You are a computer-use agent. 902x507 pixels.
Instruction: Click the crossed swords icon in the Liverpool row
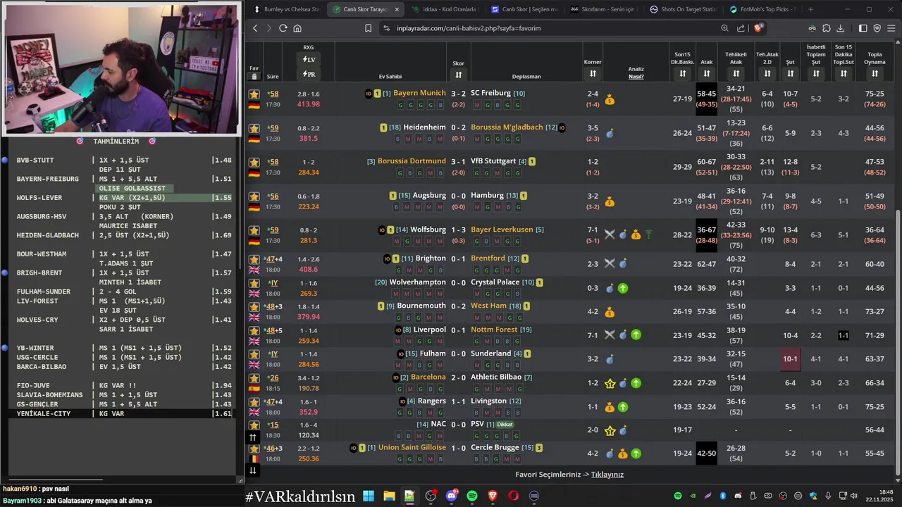click(x=610, y=335)
